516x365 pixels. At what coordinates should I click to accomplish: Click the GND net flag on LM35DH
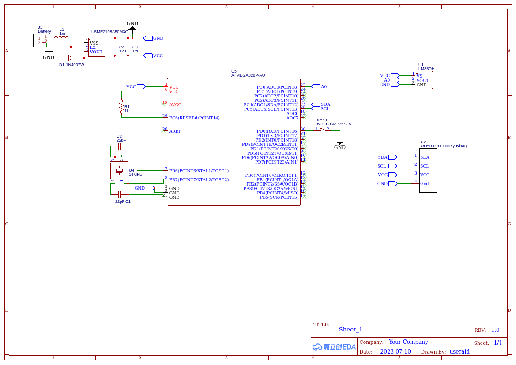[x=389, y=85]
